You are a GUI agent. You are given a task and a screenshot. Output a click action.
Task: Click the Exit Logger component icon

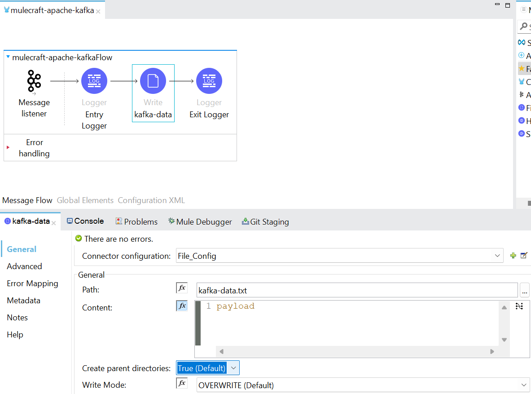pyautogui.click(x=209, y=81)
